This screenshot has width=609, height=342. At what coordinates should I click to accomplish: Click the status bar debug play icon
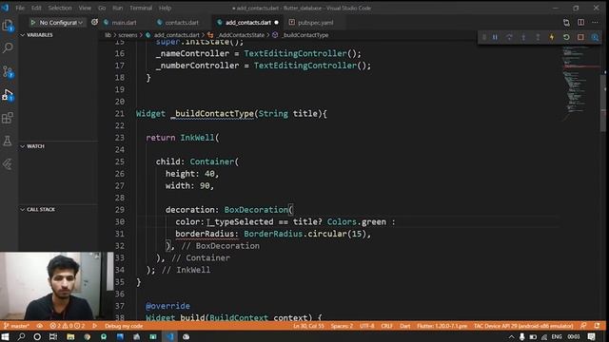[95, 326]
